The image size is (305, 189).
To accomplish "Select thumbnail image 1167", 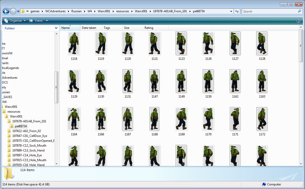I will tap(128, 119).
